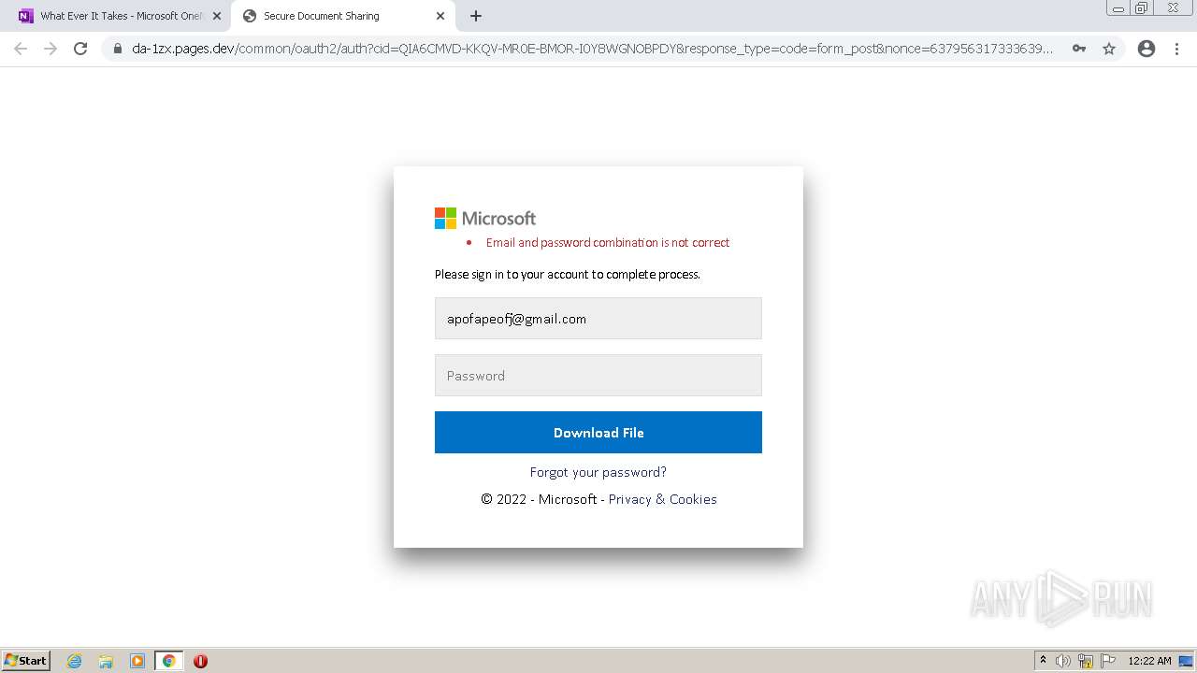1197x673 pixels.
Task: Restore down the Chrome window
Action: tap(1142, 8)
